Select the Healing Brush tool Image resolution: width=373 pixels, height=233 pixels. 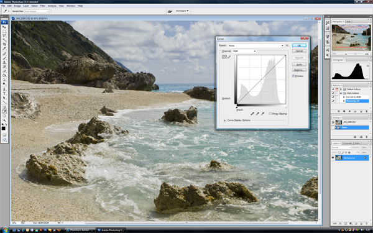tap(4, 53)
